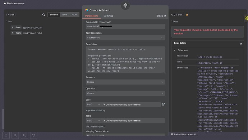Open the Resource dropdown showing Record
Screen dimensions: 248x140
click(x=125, y=82)
